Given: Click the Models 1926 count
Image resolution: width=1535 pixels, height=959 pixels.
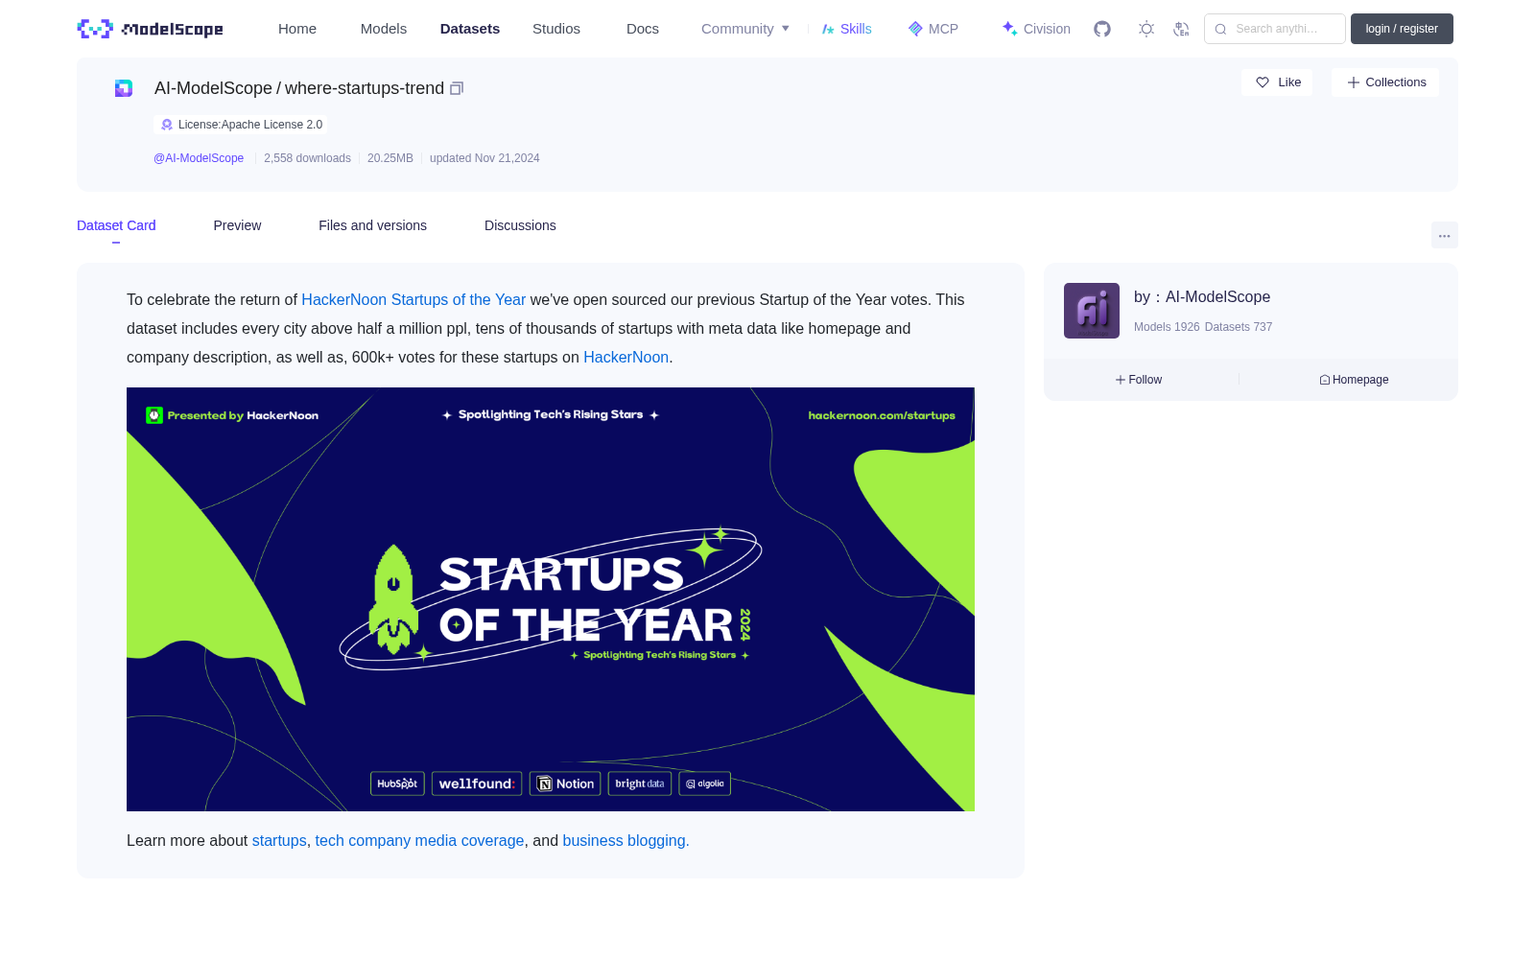Looking at the screenshot, I should [1167, 327].
